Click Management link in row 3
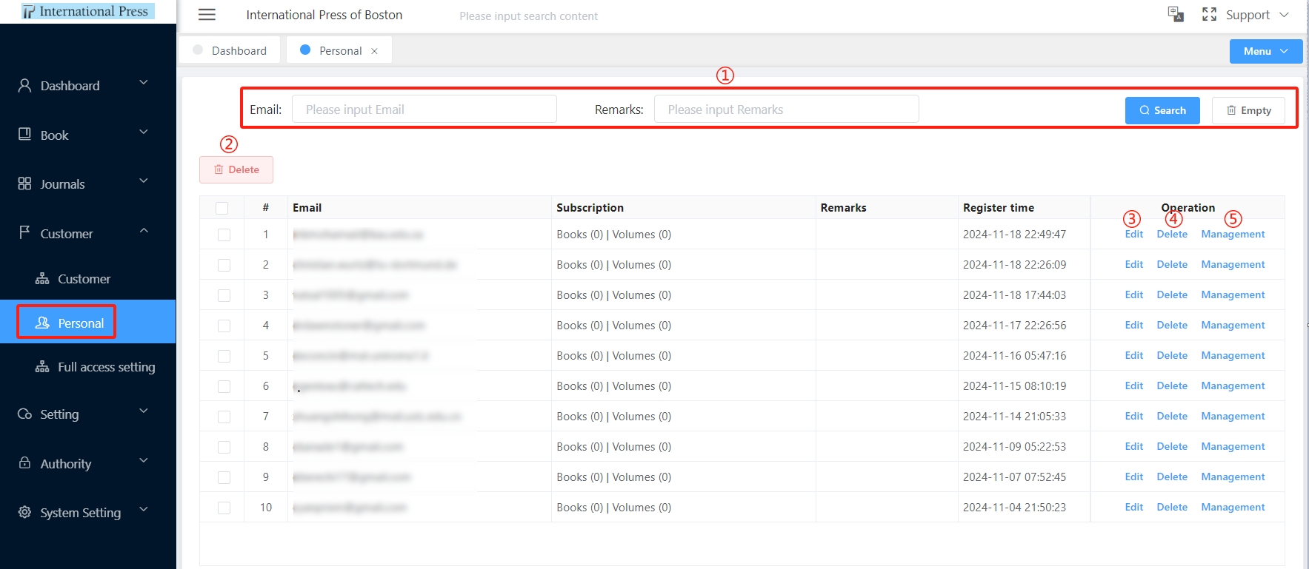 (1233, 295)
